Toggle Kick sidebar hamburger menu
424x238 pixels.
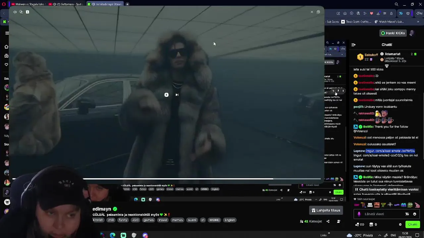[7, 33]
